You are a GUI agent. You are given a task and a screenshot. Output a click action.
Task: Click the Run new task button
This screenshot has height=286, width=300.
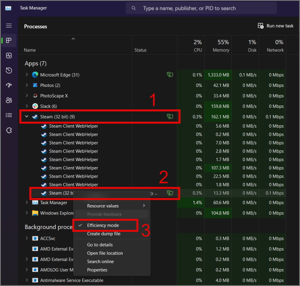(276, 26)
